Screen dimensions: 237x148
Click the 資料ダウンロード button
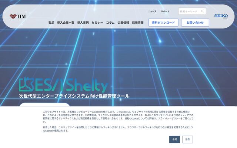(163, 23)
